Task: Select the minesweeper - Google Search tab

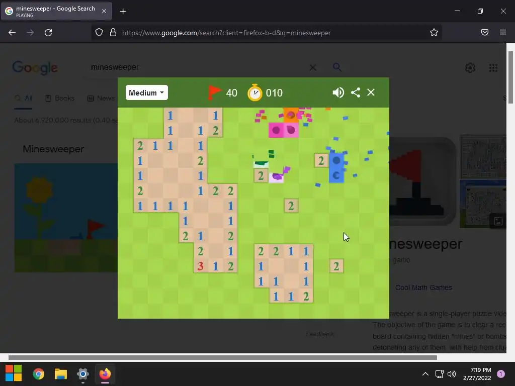Action: [56, 11]
